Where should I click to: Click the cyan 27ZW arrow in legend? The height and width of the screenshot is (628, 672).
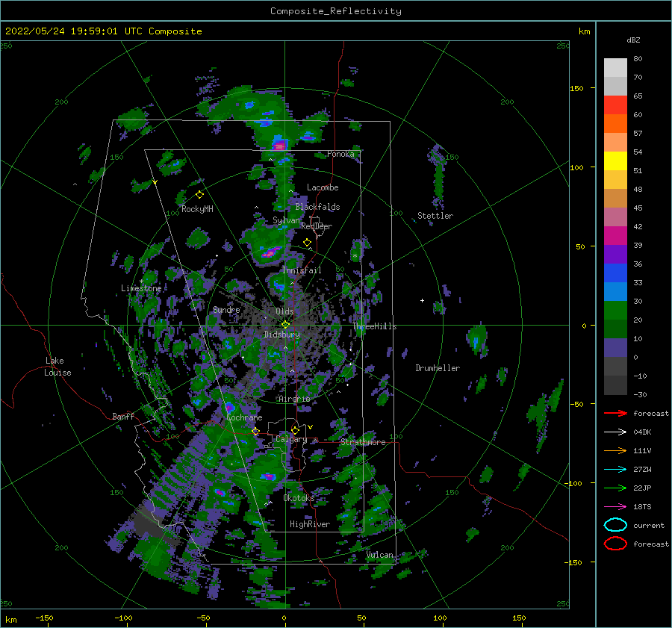click(x=615, y=470)
